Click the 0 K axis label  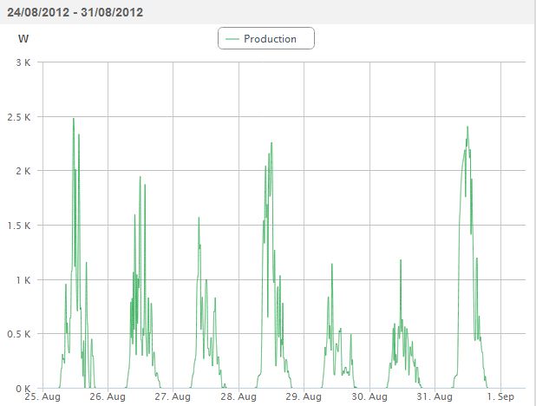(x=23, y=389)
